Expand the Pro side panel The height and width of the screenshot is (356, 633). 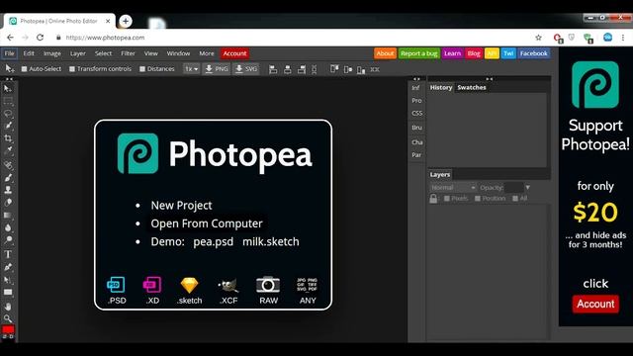click(416, 101)
